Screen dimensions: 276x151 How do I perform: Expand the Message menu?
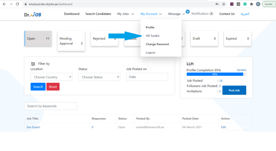(176, 14)
